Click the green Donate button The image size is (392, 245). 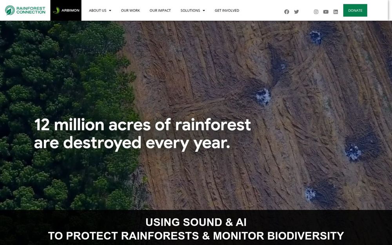click(x=355, y=10)
